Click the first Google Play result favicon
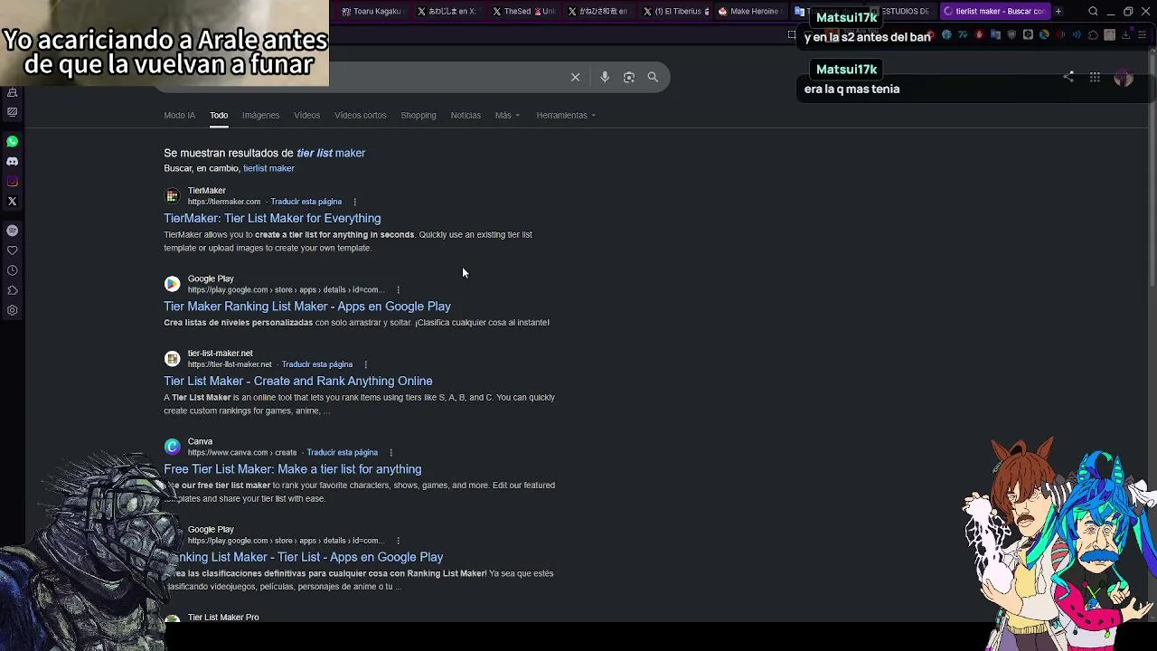The height and width of the screenshot is (651, 1157). (x=172, y=284)
